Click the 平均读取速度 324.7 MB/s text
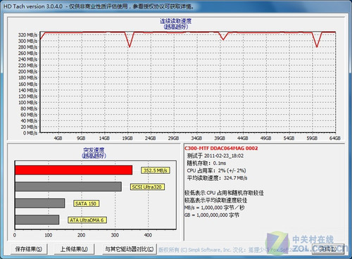 [x=217, y=178]
